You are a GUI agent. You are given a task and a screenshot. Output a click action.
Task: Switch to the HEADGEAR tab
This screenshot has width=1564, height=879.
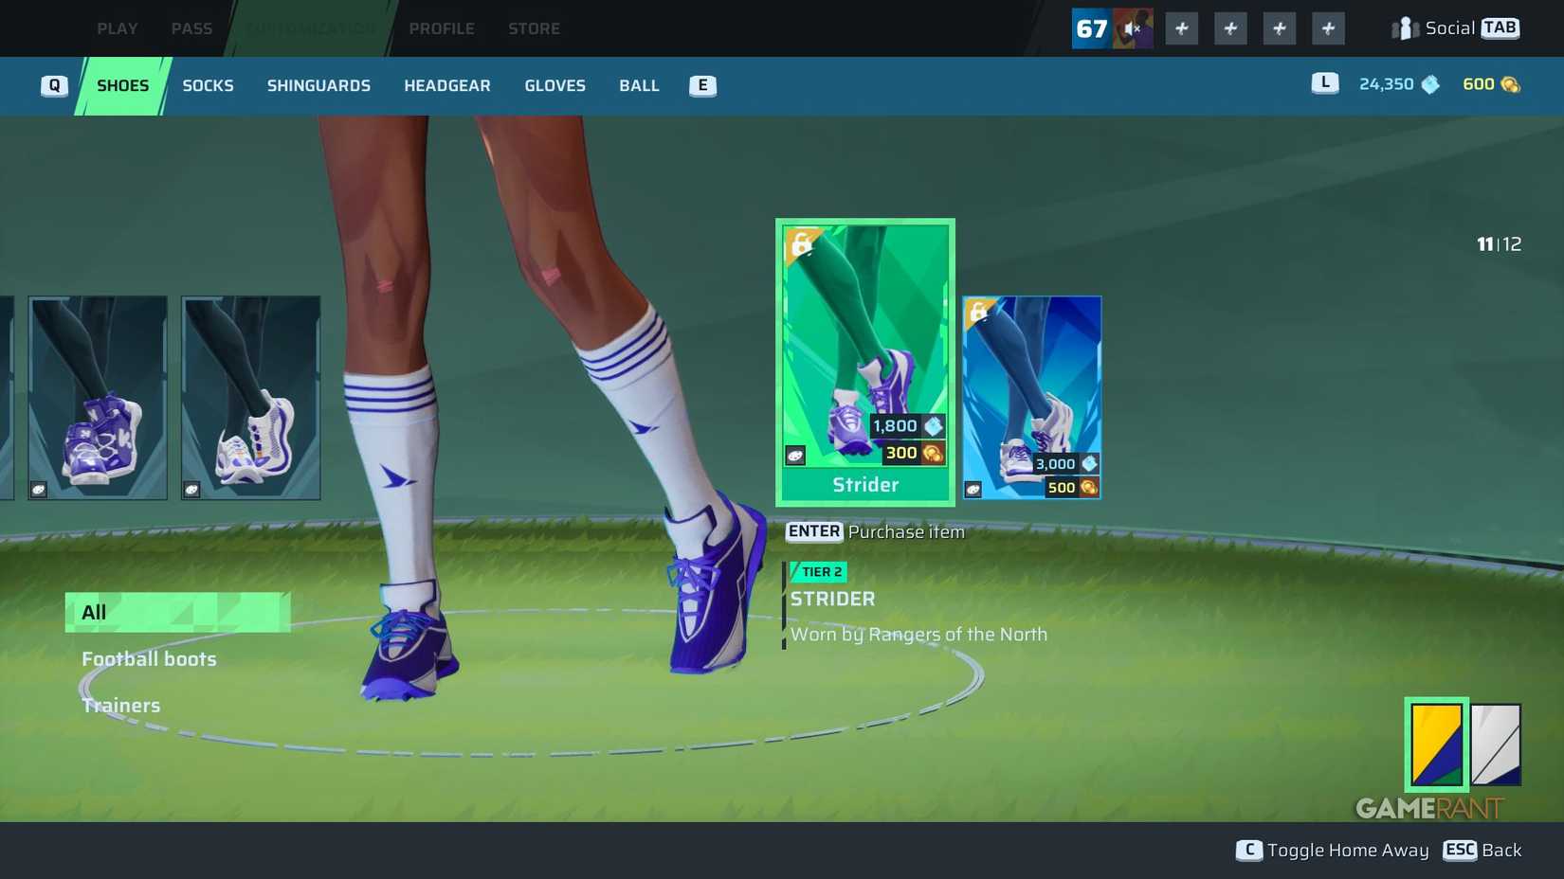(446, 85)
